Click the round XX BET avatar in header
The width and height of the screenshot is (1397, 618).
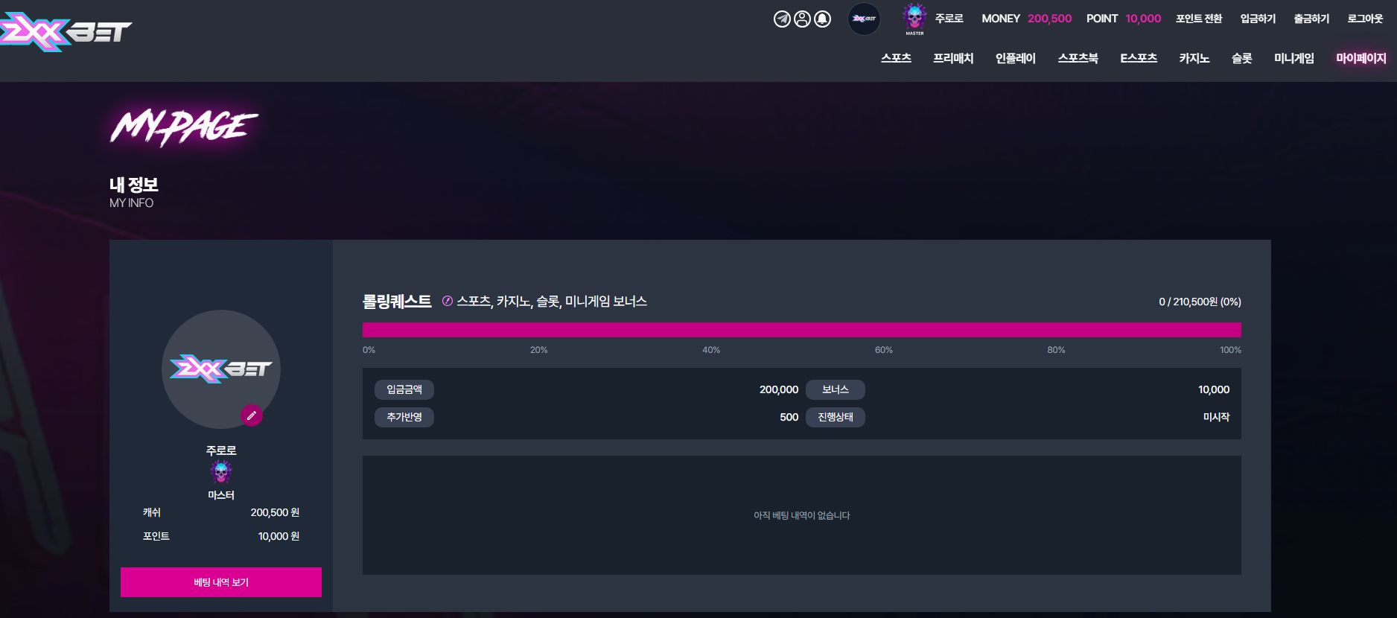coord(864,19)
